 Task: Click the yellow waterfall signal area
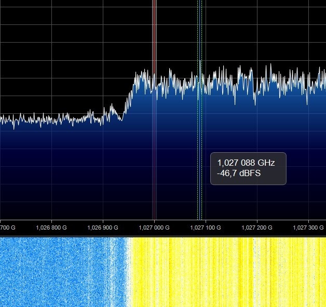(x=228, y=272)
